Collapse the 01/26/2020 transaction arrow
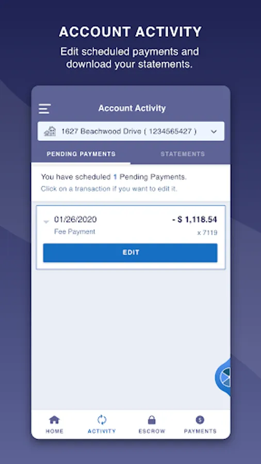The height and width of the screenshot is (464, 261). 46,222
